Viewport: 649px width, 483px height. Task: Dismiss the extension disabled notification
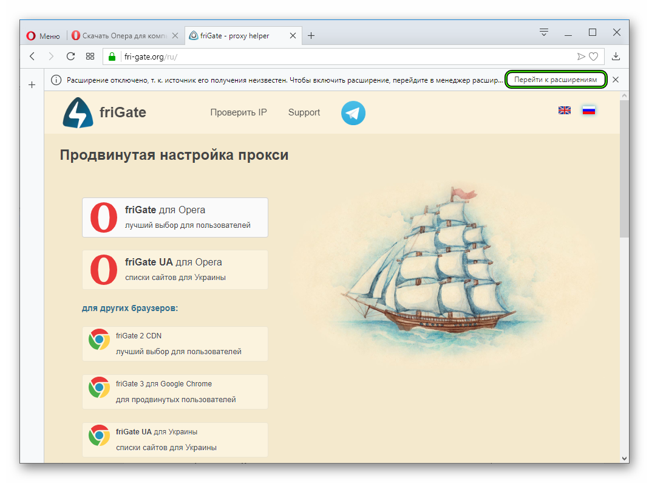[616, 80]
